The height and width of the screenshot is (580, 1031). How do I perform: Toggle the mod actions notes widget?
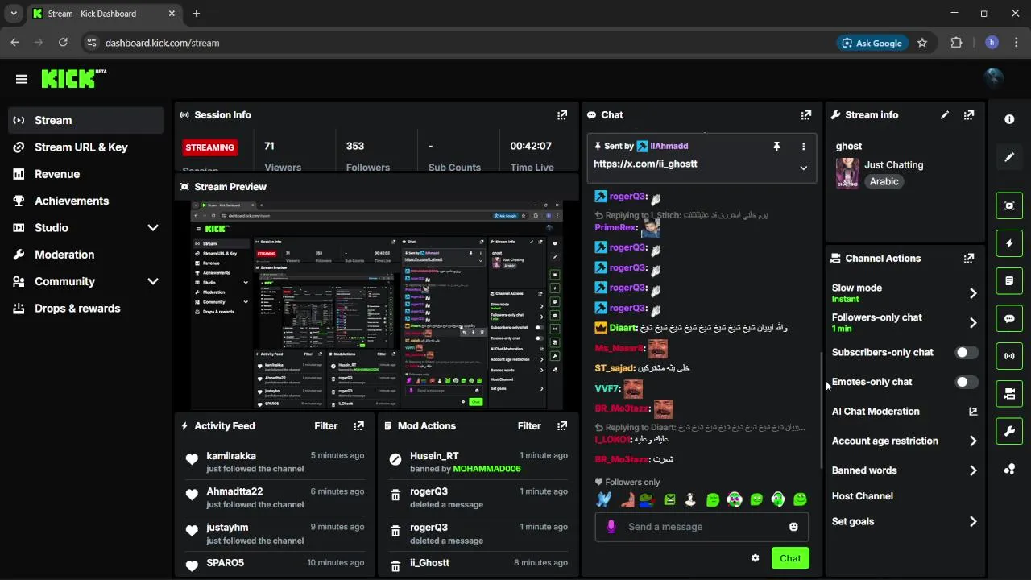coord(1009,281)
